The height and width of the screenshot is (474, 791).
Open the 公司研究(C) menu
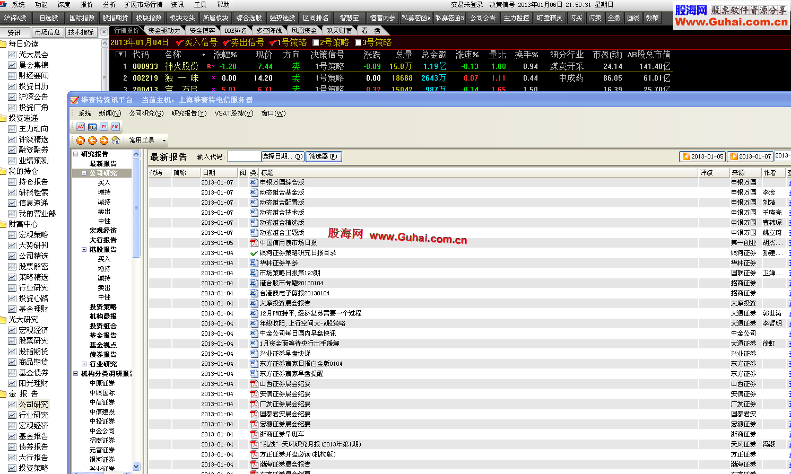tap(146, 113)
